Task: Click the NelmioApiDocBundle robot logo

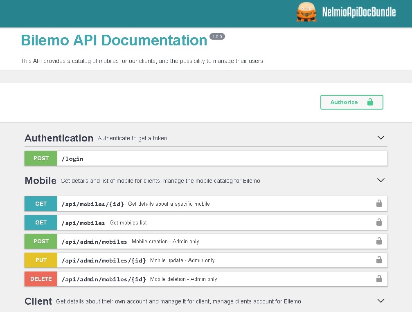Action: click(306, 12)
